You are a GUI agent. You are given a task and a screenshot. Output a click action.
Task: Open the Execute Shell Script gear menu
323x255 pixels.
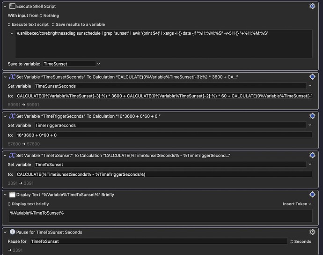tap(312, 6)
